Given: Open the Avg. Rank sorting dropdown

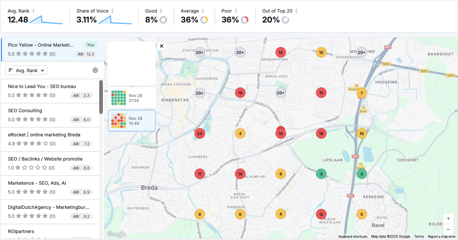Looking at the screenshot, I should [26, 70].
